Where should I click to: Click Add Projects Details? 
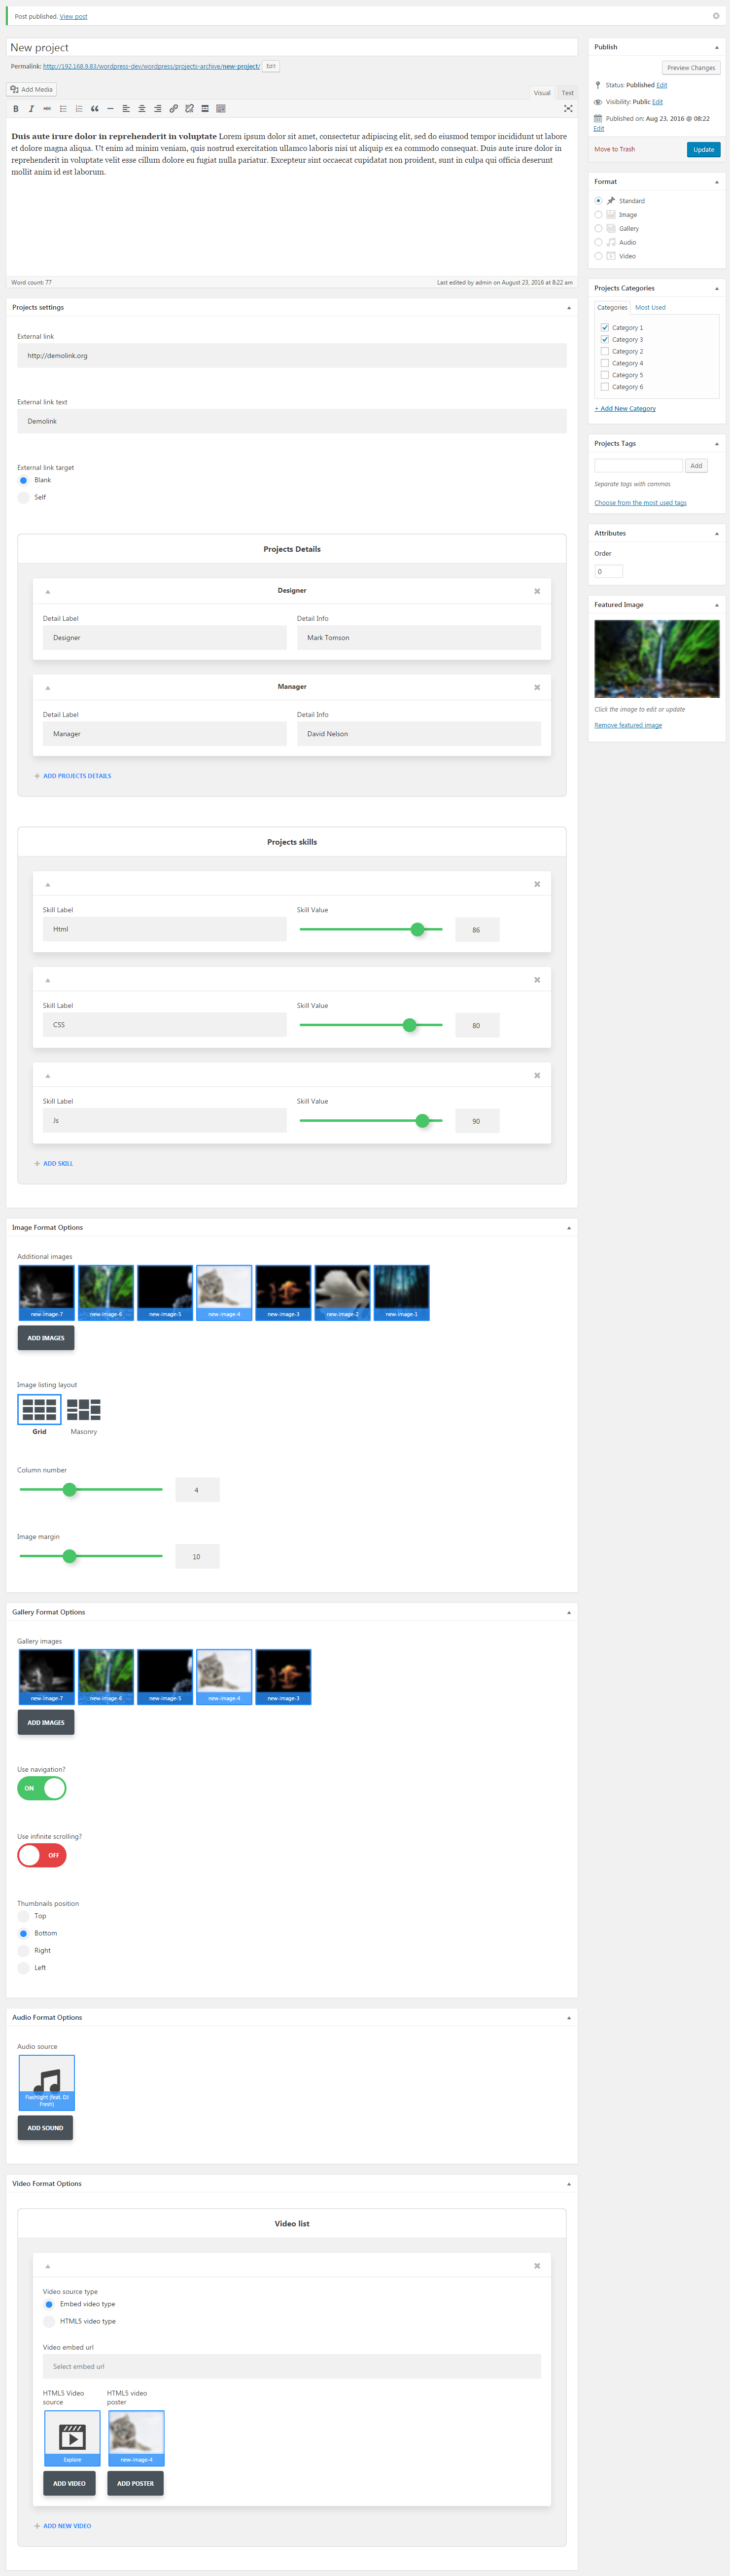(x=73, y=776)
